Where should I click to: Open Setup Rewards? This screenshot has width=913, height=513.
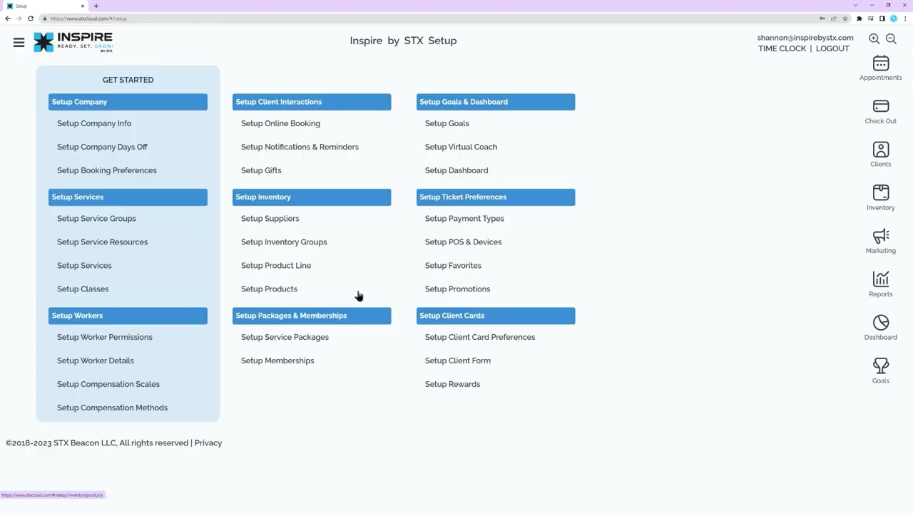[x=452, y=384]
